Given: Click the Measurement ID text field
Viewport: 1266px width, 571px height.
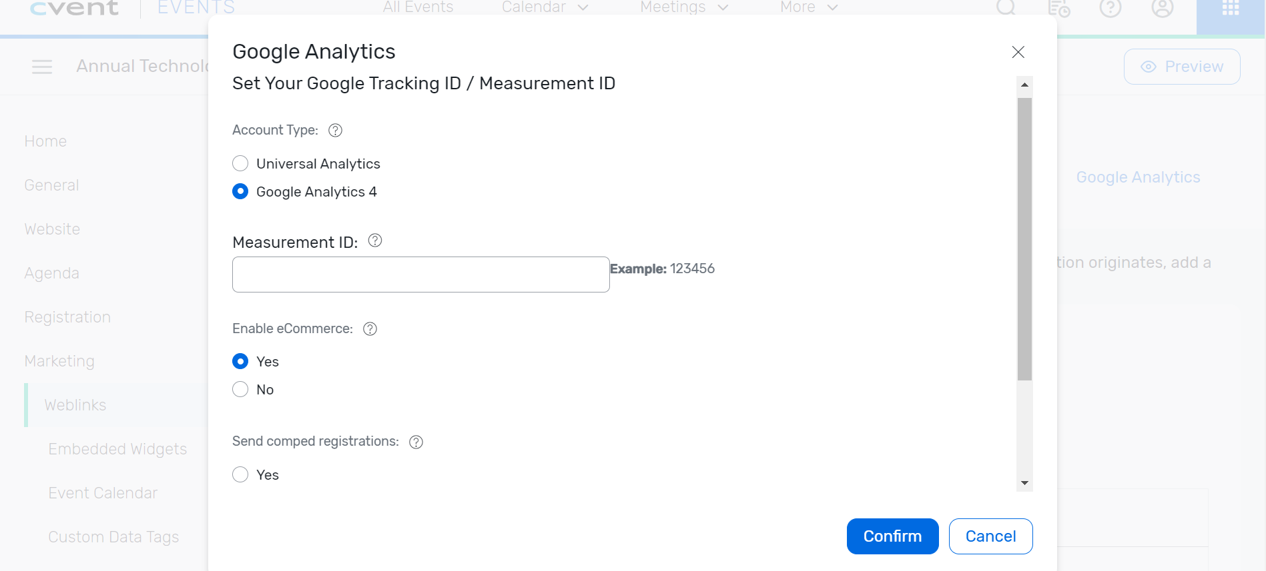Looking at the screenshot, I should [420, 275].
